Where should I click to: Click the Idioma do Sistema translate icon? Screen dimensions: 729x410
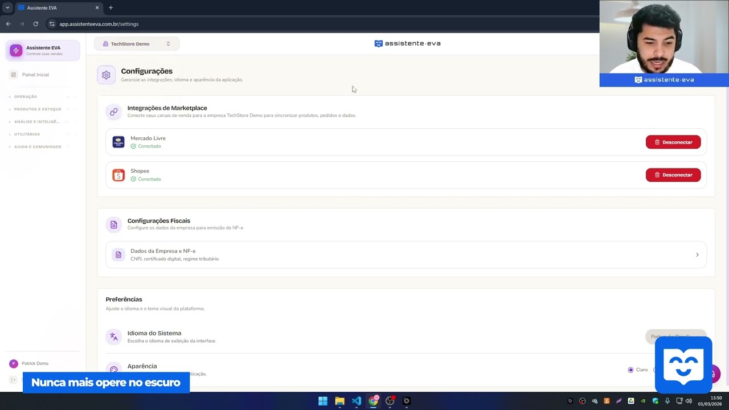pyautogui.click(x=114, y=337)
